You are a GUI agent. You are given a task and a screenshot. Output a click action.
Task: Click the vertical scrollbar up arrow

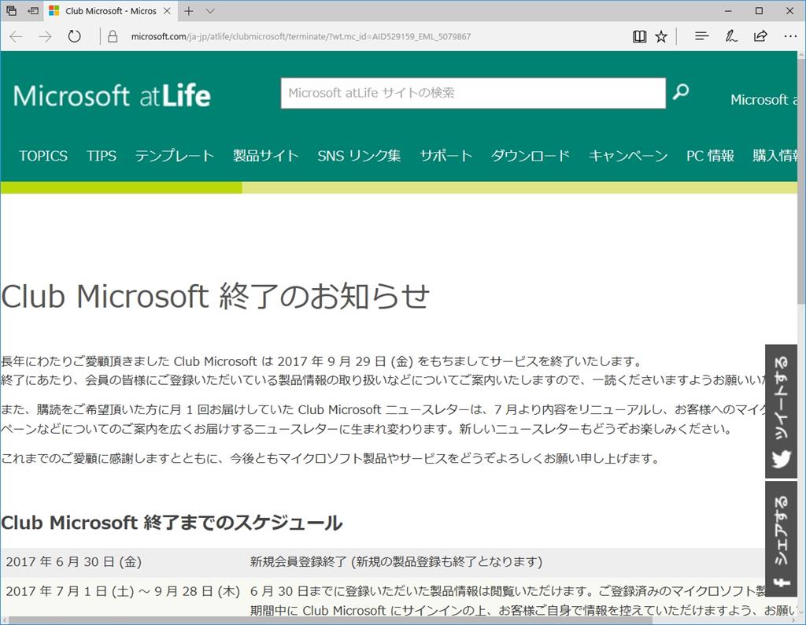(x=801, y=56)
